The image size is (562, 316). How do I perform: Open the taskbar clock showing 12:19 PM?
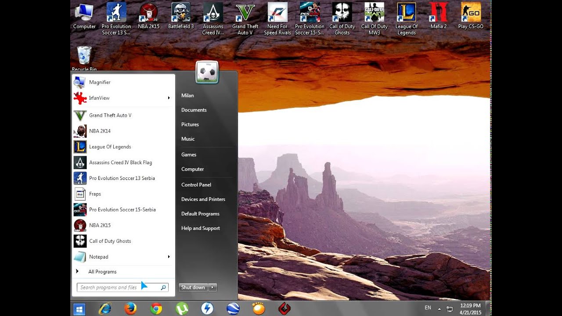point(470,309)
